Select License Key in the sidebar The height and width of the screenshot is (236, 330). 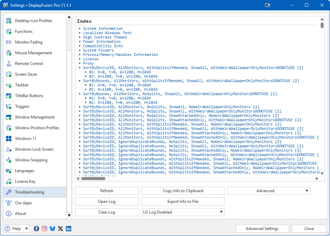25,181
